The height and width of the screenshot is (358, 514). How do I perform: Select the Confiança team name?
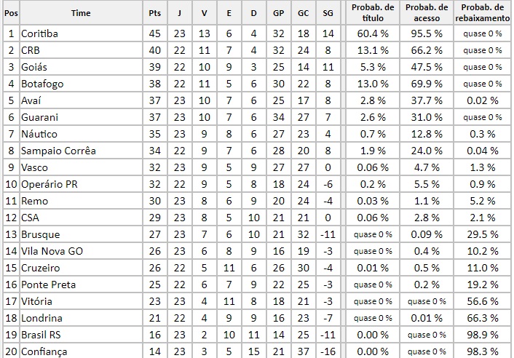point(44,351)
